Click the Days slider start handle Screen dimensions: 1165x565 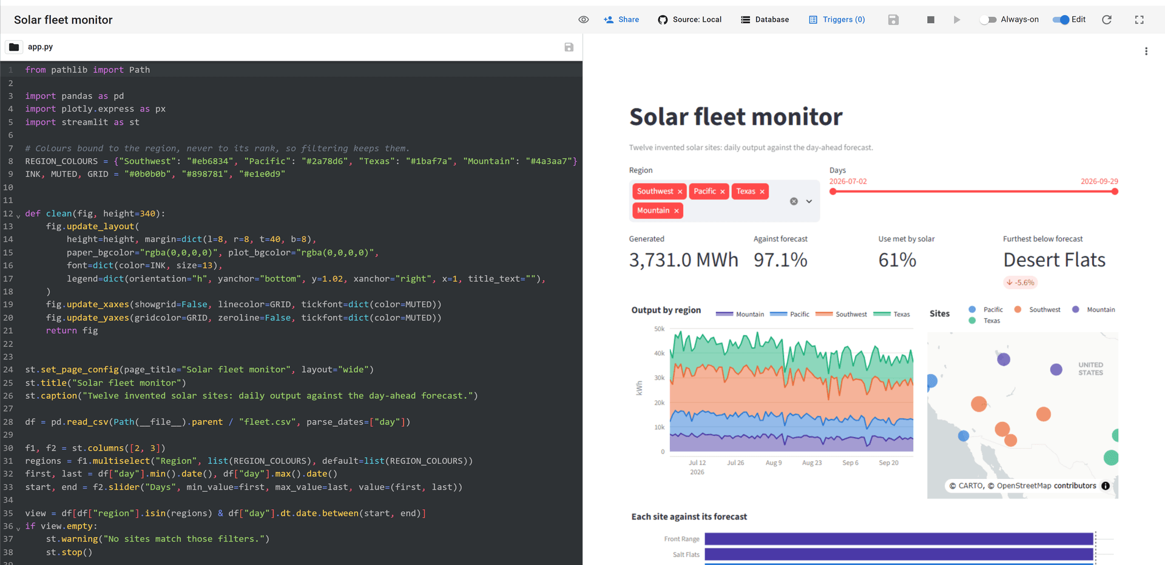pyautogui.click(x=833, y=192)
